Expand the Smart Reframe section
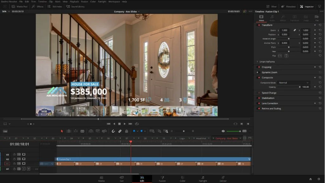 (257, 62)
